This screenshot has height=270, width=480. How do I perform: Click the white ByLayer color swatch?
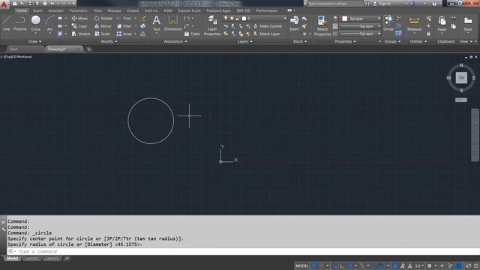pos(345,19)
